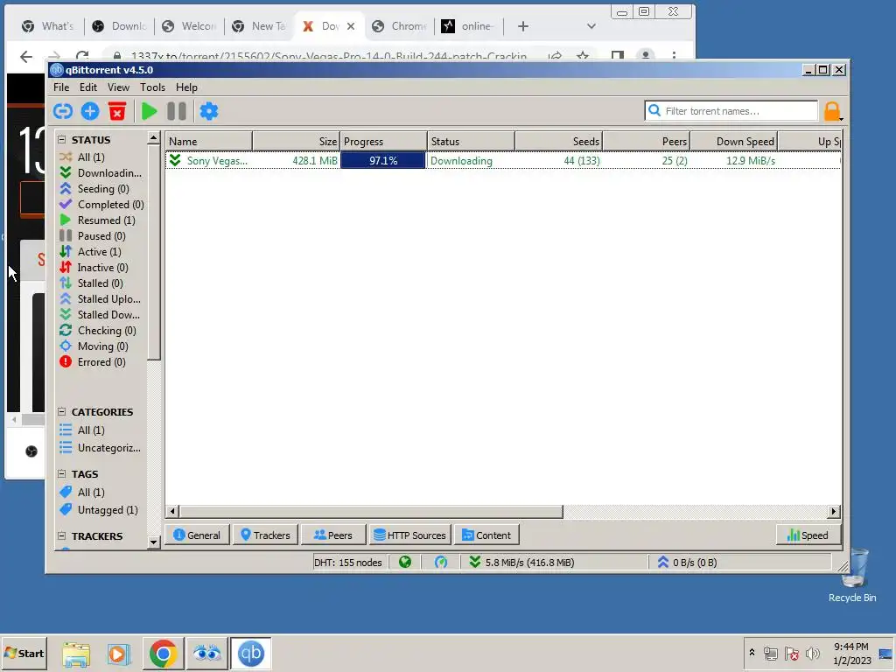
Task: Sort by Progress column header
Action: (x=383, y=141)
